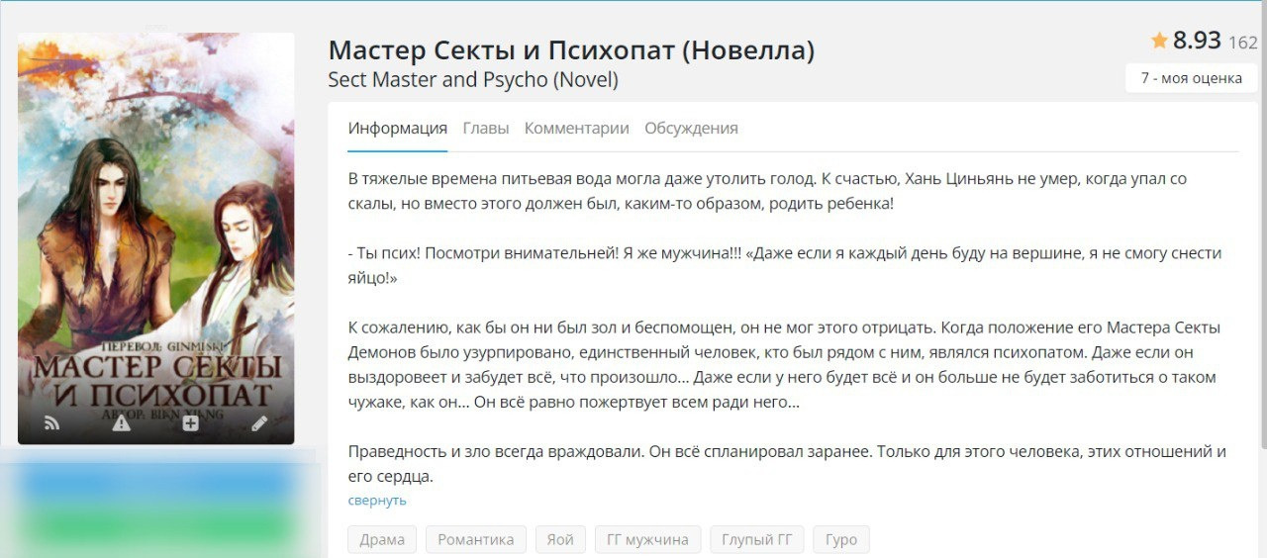Select the «ГГ мужчина» tag
Image resolution: width=1267 pixels, height=558 pixels.
(647, 539)
